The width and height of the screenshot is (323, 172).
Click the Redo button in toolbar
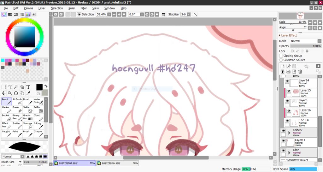pyautogui.click(x=61, y=14)
